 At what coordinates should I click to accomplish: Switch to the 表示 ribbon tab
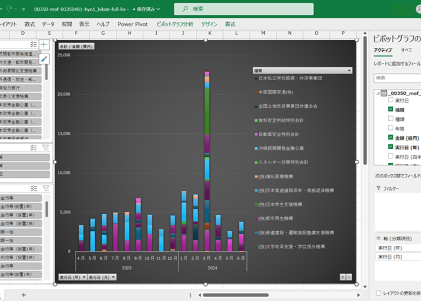84,24
